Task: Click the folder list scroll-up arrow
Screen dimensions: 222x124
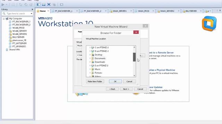Action: coord(134,48)
